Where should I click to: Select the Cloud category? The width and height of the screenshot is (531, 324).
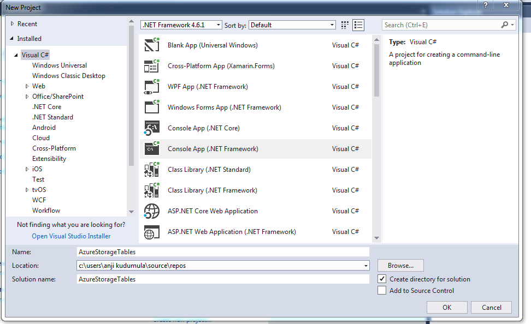click(x=40, y=137)
